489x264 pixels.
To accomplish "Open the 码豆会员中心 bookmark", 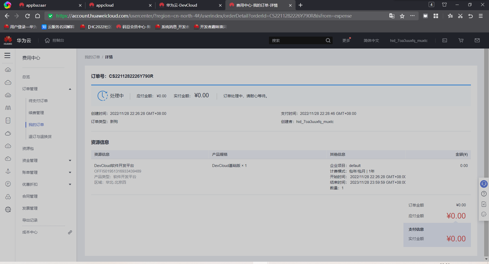I will pyautogui.click(x=133, y=27).
